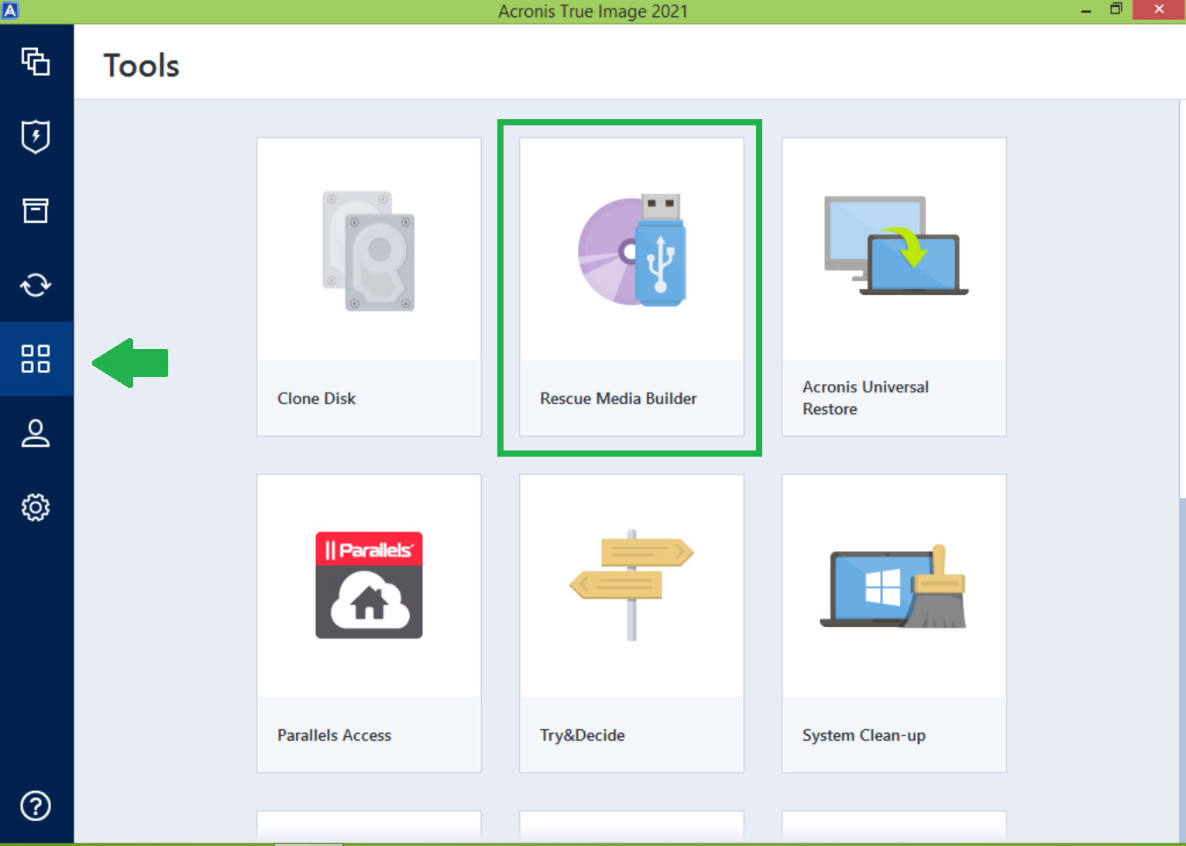Launch the Clone Disk tool

tap(369, 287)
